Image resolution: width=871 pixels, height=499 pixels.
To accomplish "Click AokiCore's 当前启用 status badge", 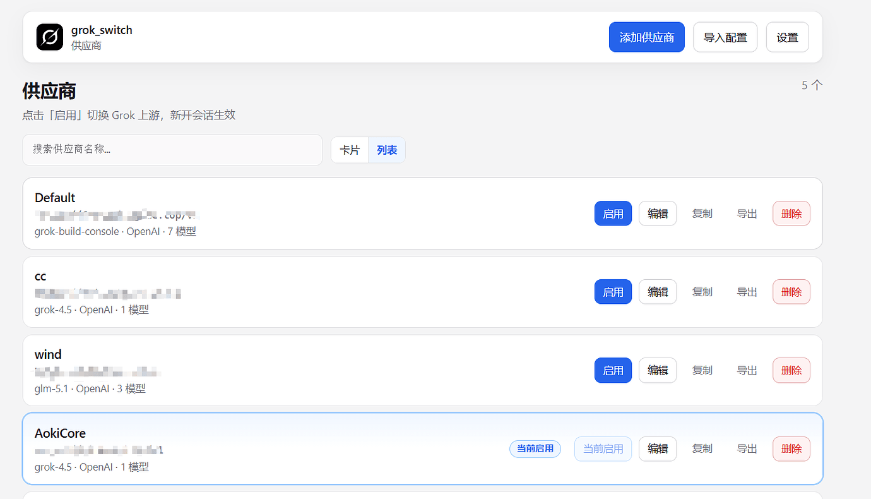I will click(x=535, y=448).
